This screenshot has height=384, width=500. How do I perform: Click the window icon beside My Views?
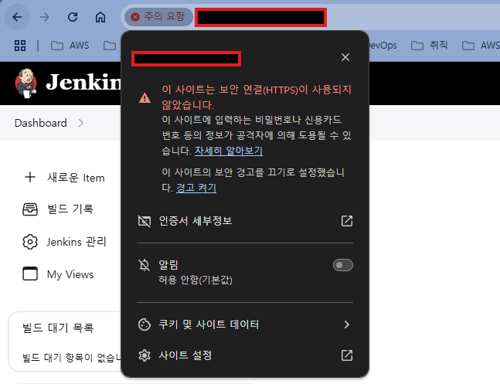pyautogui.click(x=30, y=274)
